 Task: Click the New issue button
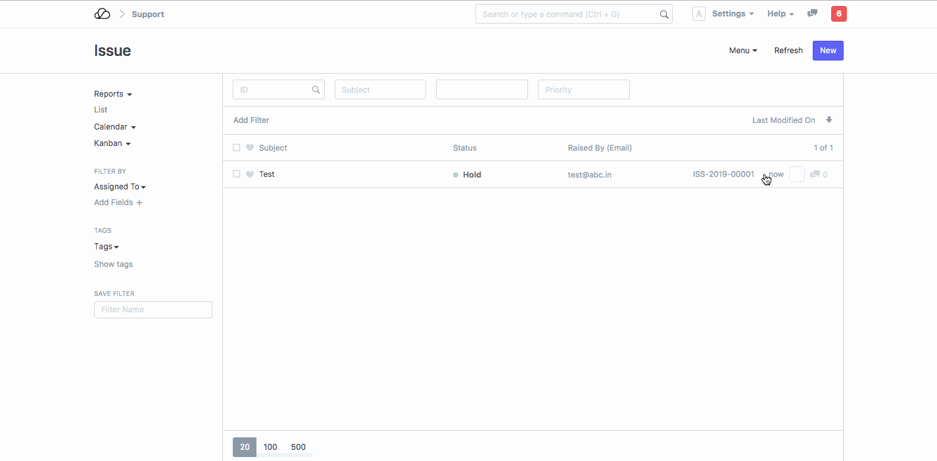pos(828,51)
